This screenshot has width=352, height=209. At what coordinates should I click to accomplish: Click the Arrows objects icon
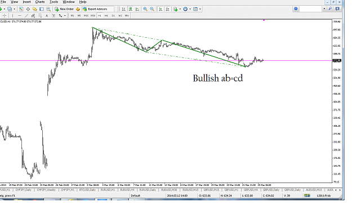[60, 16]
